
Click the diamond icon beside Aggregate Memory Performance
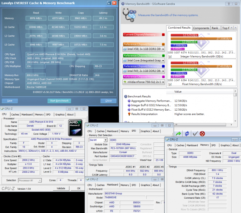(129, 101)
